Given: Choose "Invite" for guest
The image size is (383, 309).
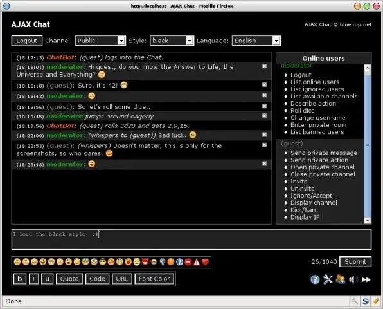Looking at the screenshot, I should 299,182.
